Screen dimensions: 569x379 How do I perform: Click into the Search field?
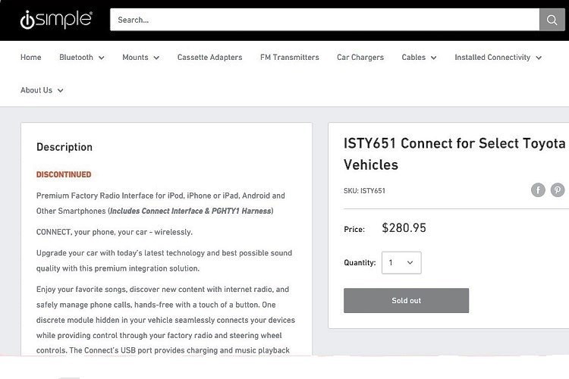point(325,20)
